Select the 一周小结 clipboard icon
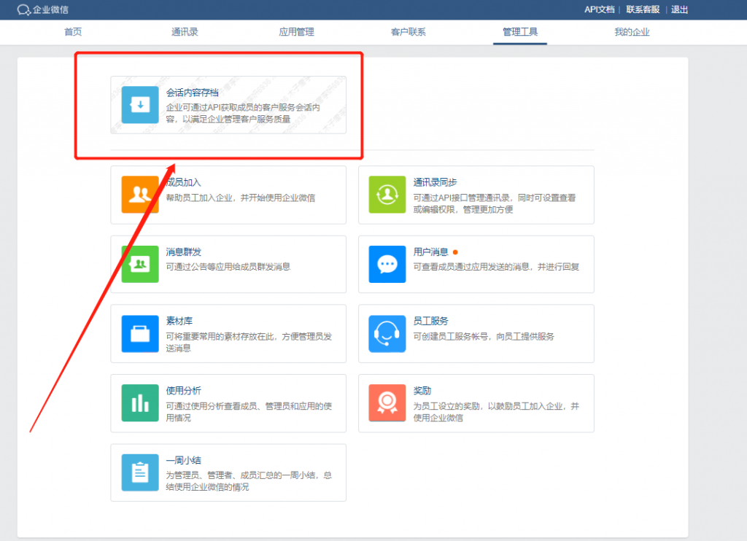The image size is (747, 541). click(139, 472)
